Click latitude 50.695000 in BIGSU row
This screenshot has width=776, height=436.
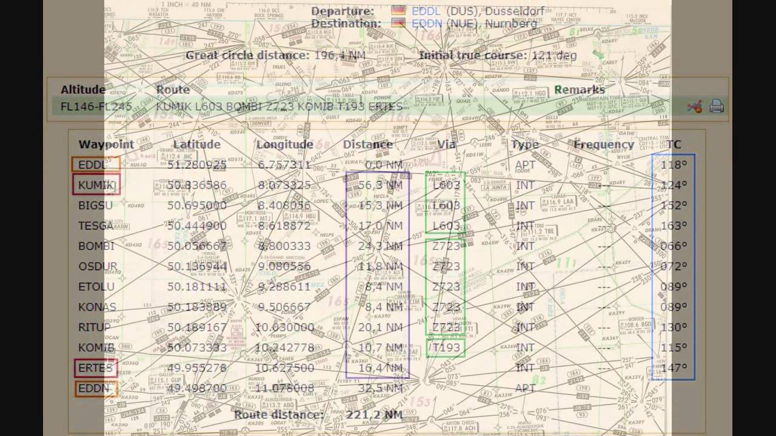point(197,205)
